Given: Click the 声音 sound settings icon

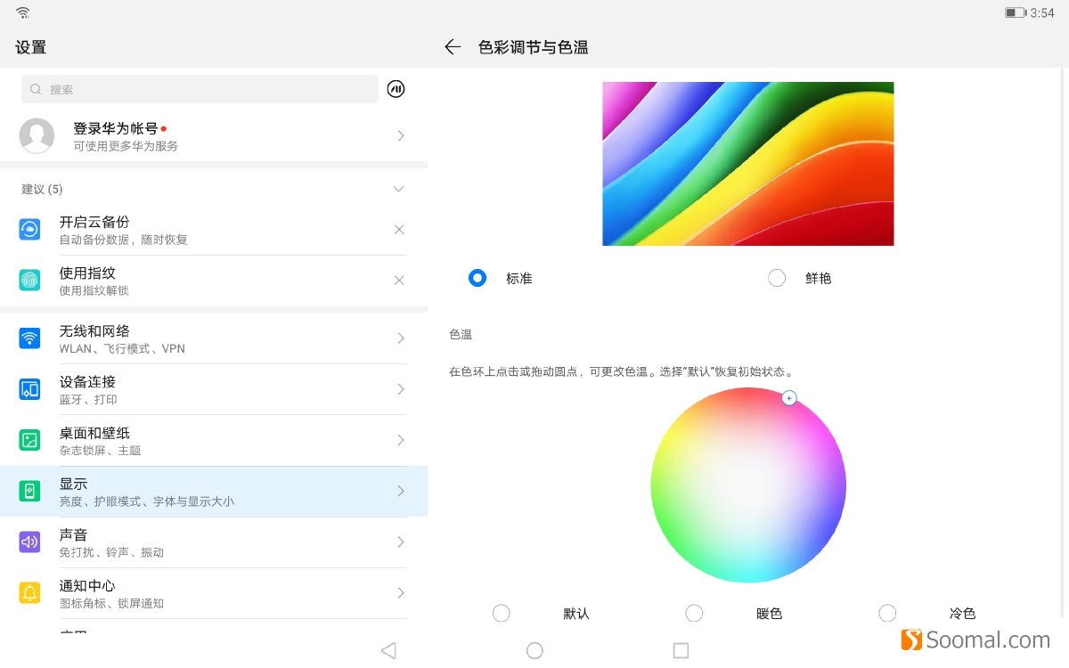Looking at the screenshot, I should click(x=29, y=542).
